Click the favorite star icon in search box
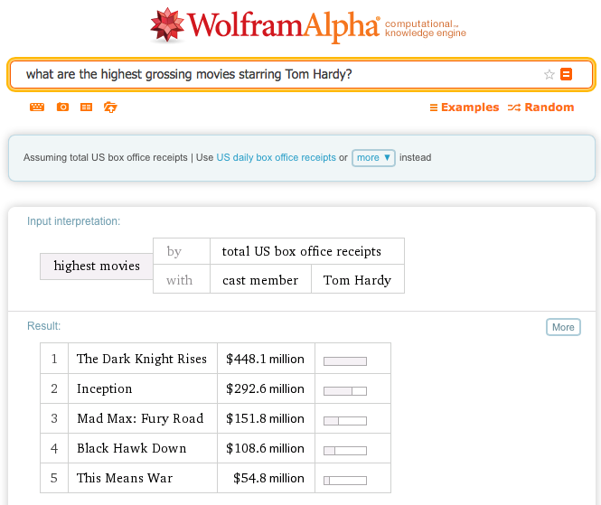 point(549,75)
